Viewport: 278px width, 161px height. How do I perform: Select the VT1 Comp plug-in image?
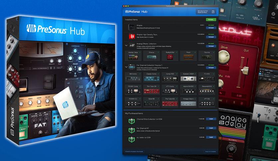pos(170,91)
